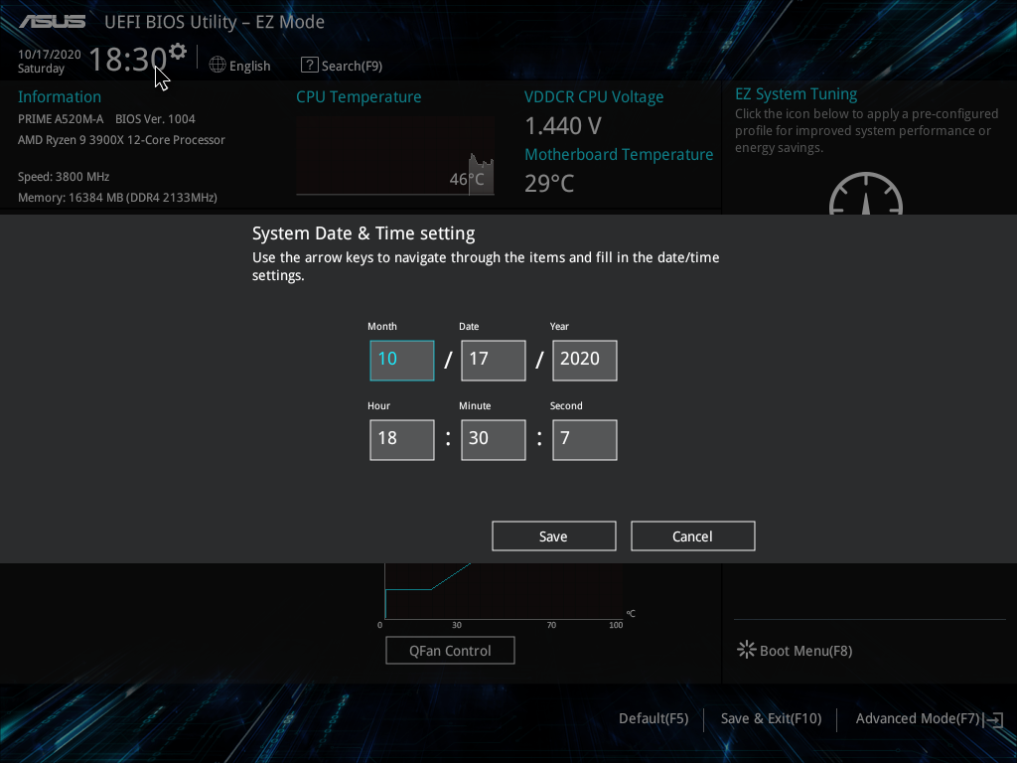The width and height of the screenshot is (1017, 763).
Task: Select the Date field showing 17
Action: 494,360
